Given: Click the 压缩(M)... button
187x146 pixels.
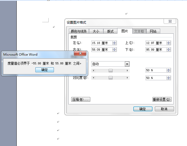Looking at the screenshot, I should (81, 99).
